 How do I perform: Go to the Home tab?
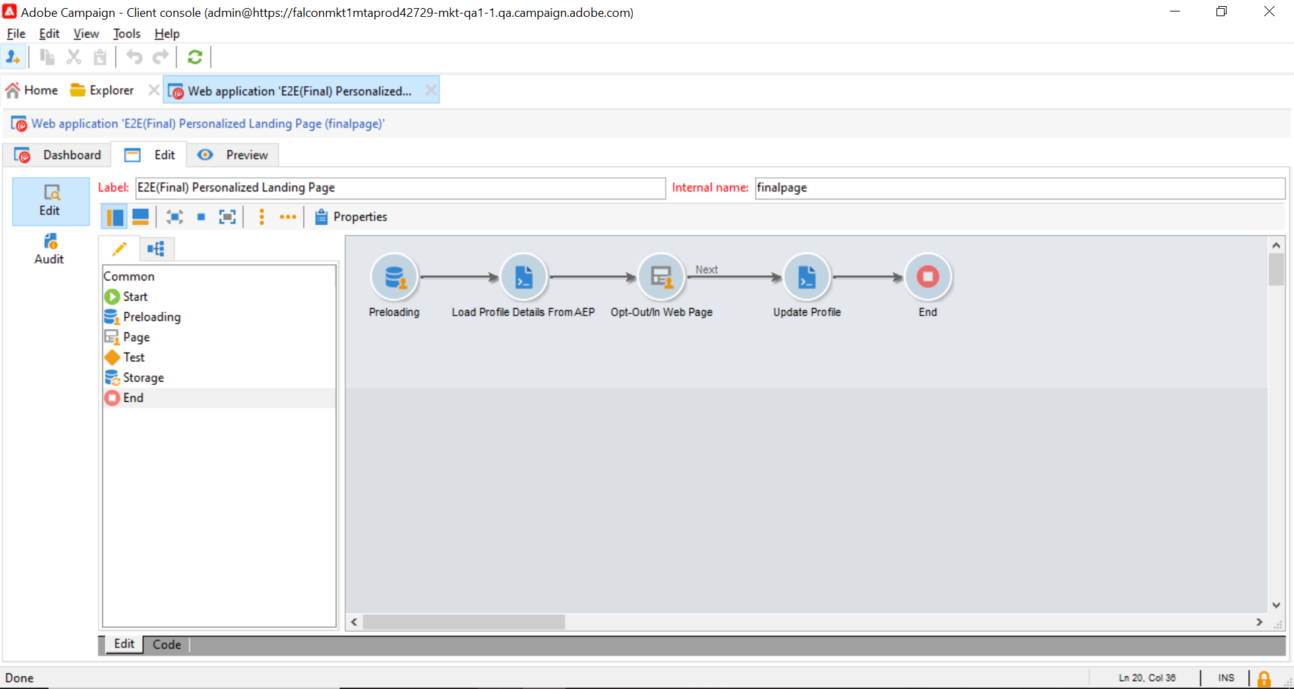(32, 90)
